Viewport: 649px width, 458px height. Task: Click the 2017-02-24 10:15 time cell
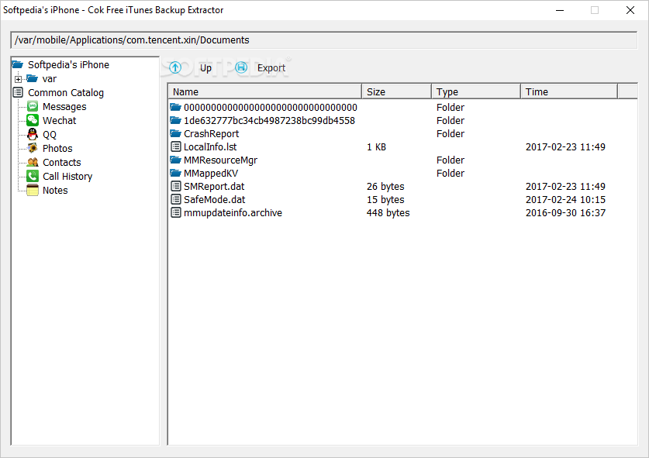pyautogui.click(x=565, y=199)
